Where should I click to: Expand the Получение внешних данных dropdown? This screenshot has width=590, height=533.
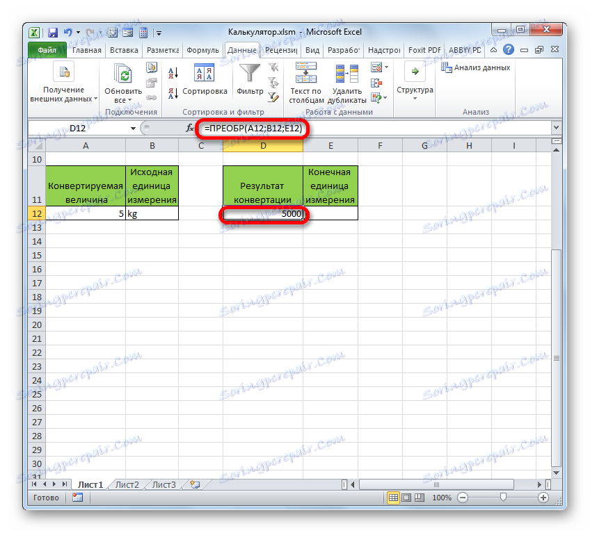point(95,99)
